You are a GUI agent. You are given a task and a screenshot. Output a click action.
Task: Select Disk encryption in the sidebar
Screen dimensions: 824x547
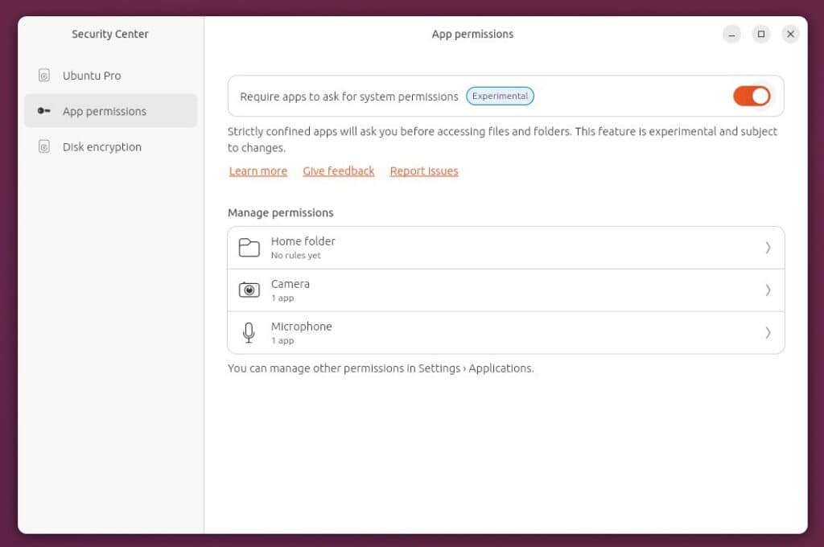(111, 146)
